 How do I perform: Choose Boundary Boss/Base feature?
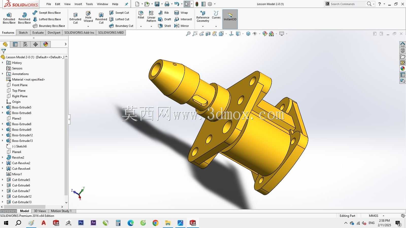[49, 26]
